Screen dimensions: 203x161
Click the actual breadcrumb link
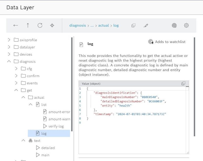pos(103,25)
